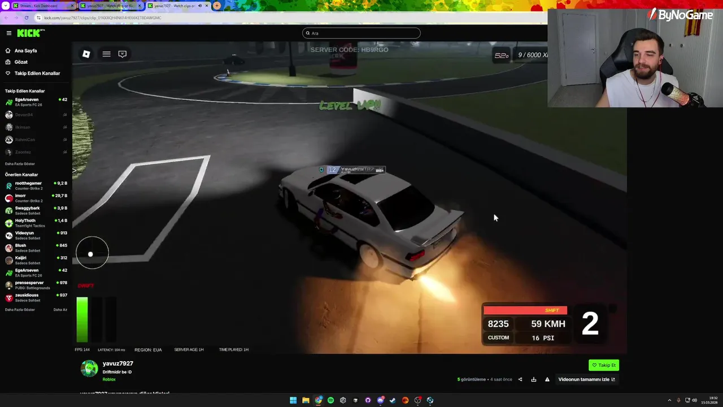Open rootthegamer recommended channel

36,185
